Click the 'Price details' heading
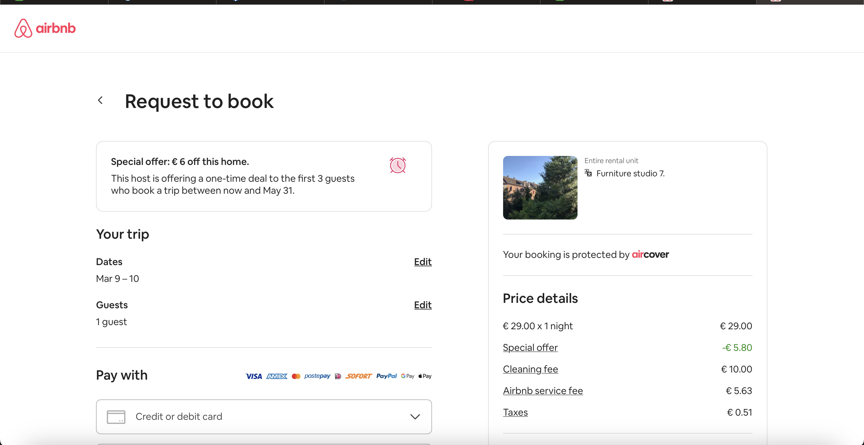Image resolution: width=864 pixels, height=445 pixels. pos(540,298)
